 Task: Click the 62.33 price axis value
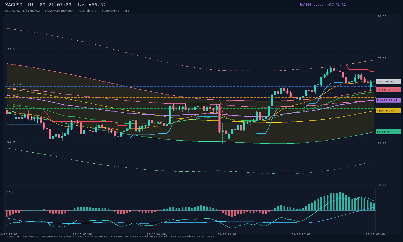[382, 143]
